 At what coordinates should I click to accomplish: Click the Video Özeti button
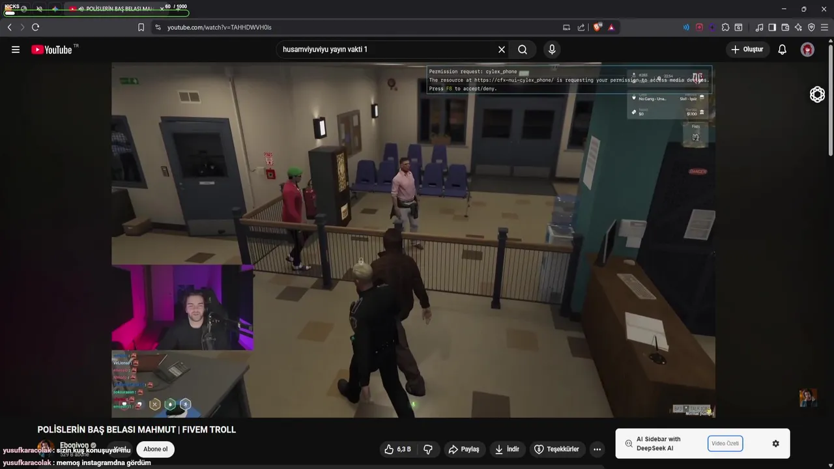pos(725,444)
